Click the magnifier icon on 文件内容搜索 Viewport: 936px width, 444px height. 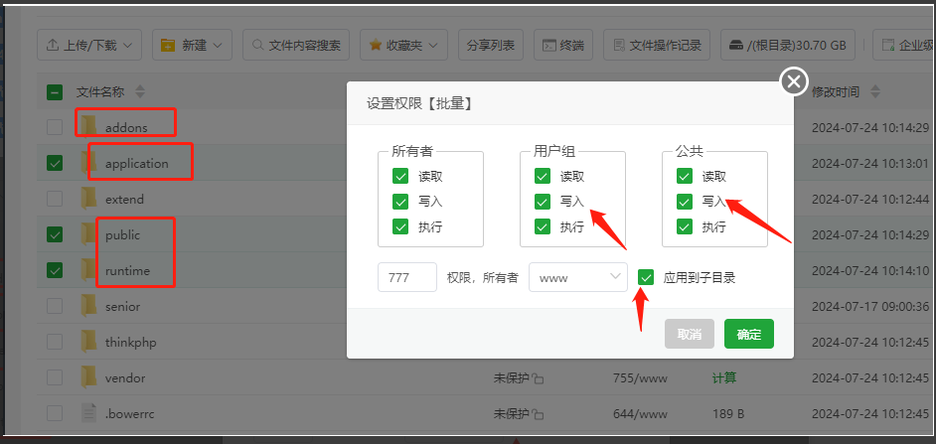(x=258, y=45)
